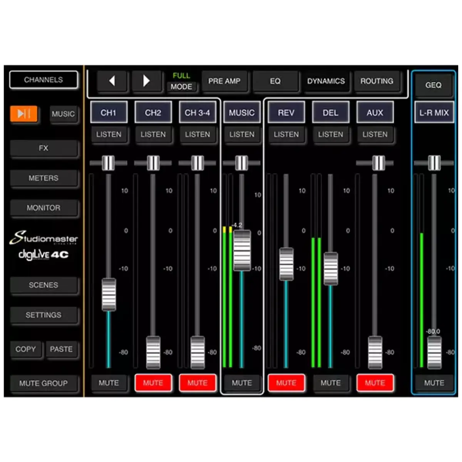
Task: Click the CHANNELS label
Action: (44, 79)
